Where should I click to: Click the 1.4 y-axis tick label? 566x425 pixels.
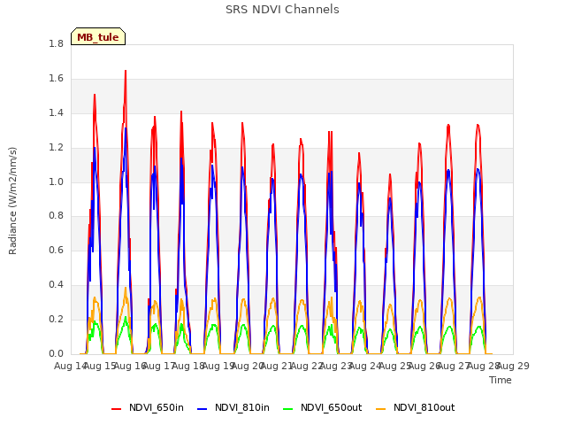coord(56,113)
